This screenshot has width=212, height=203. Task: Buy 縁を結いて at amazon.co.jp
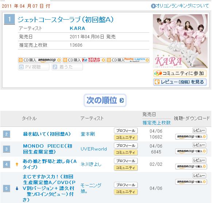click(191, 137)
